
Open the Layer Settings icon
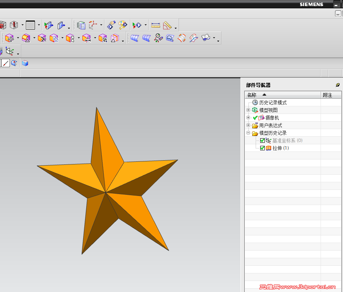81,25
